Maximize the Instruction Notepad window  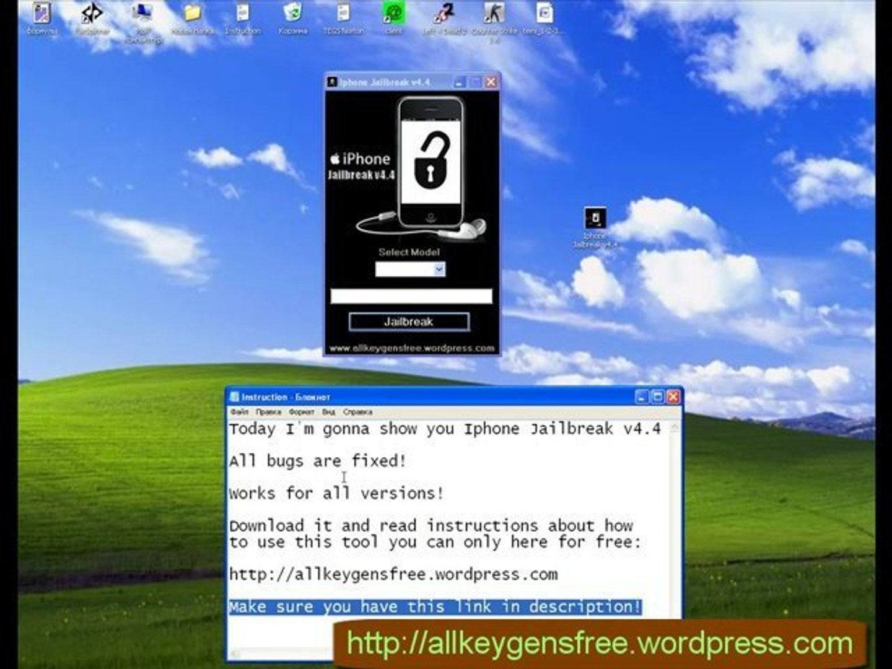[658, 397]
